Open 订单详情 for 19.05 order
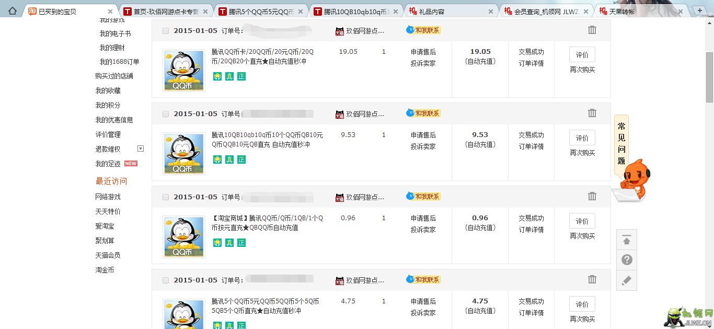Viewport: 714px width, 329px height. [531, 63]
